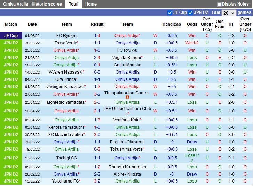Click the 2-4 result versus Vegalta Sendai
Viewport: 253px width, 186px height.
[x=97, y=58]
